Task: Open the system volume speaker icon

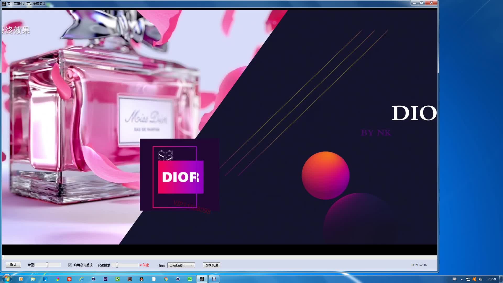Action: [481, 279]
